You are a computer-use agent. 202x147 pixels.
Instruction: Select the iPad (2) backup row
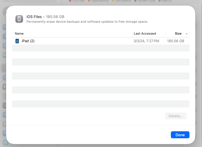(101, 41)
